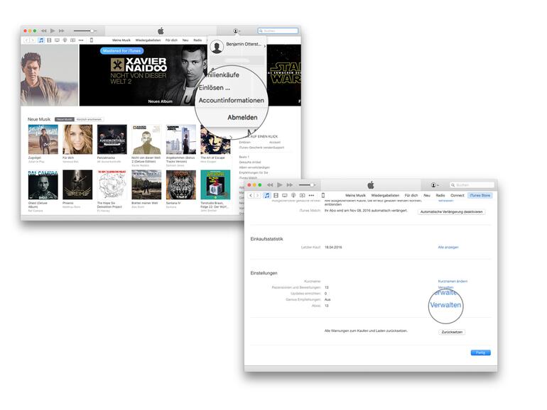Open more media kinds ellipsis, back window

pyautogui.click(x=81, y=40)
